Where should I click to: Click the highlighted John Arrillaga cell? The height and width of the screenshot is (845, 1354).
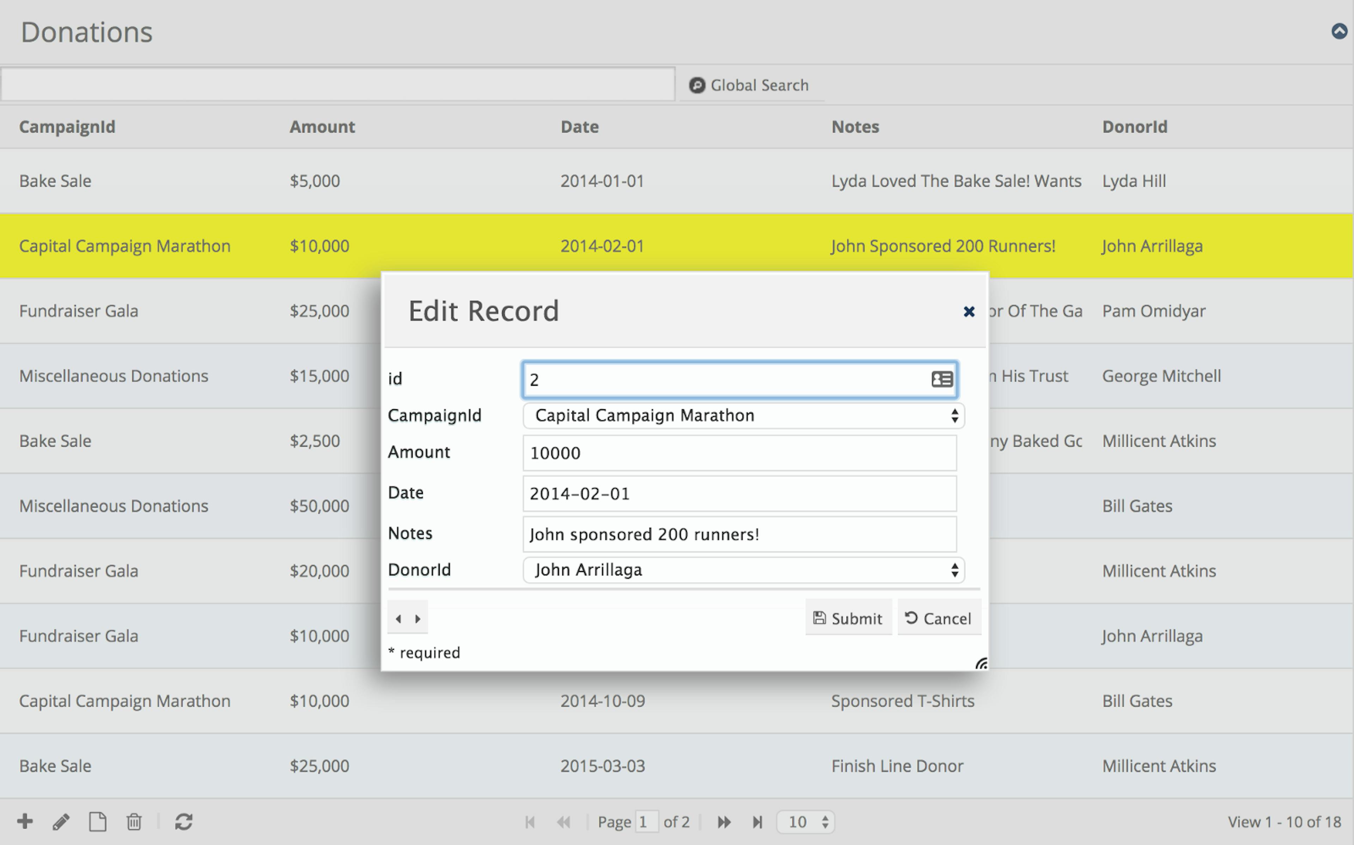[x=1152, y=247]
